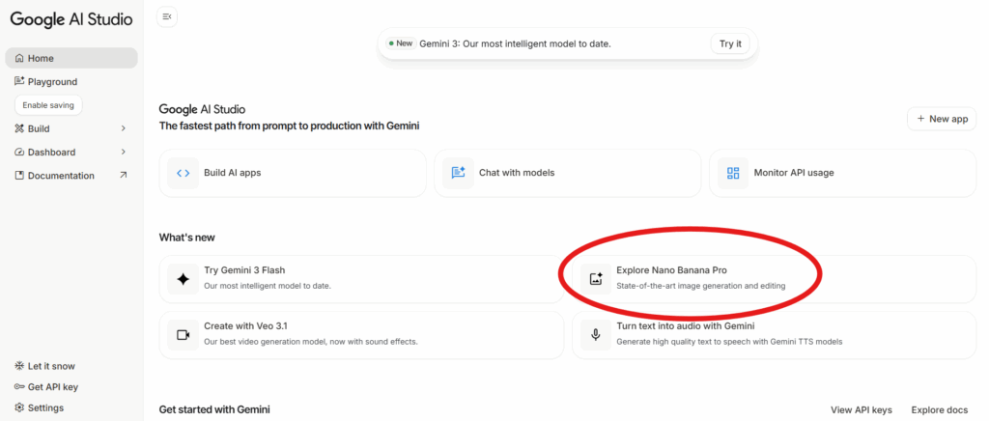The image size is (989, 421).
Task: Click the Nano Banana Pro image icon
Action: [596, 278]
